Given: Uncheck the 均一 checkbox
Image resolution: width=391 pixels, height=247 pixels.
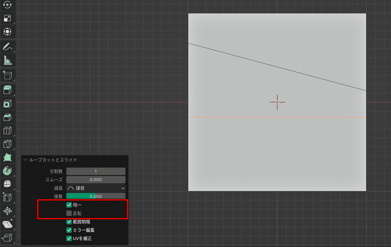Looking at the screenshot, I should 69,205.
